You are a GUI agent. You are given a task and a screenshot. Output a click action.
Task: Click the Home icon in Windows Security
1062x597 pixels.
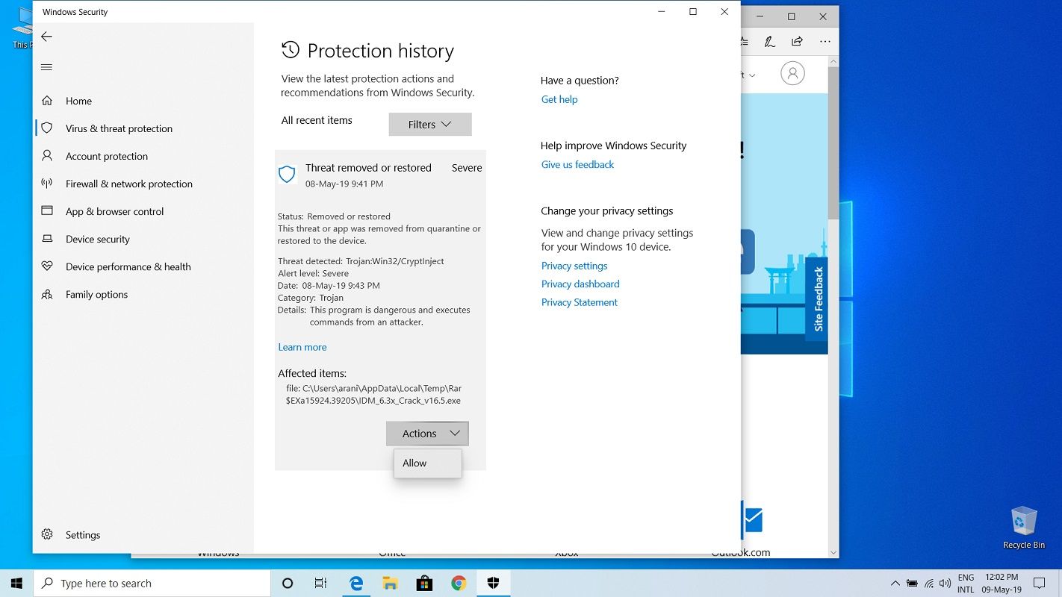pyautogui.click(x=78, y=101)
